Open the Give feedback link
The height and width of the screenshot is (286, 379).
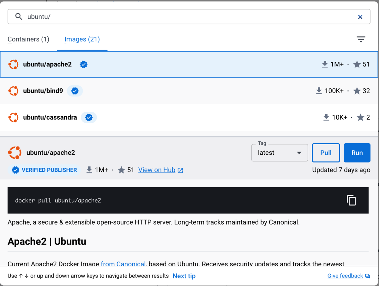pyautogui.click(x=345, y=276)
